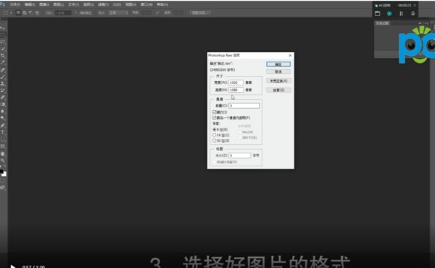The width and height of the screenshot is (435, 268).
Task: Toggle the recorder microphone icon
Action: point(413,14)
